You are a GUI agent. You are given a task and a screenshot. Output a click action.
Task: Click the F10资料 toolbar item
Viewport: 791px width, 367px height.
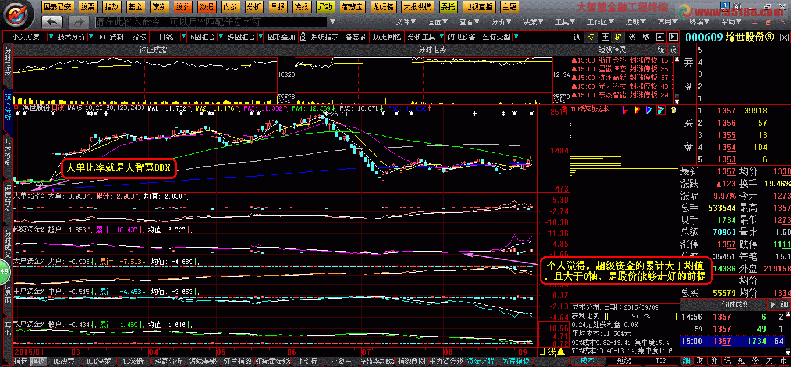(111, 36)
